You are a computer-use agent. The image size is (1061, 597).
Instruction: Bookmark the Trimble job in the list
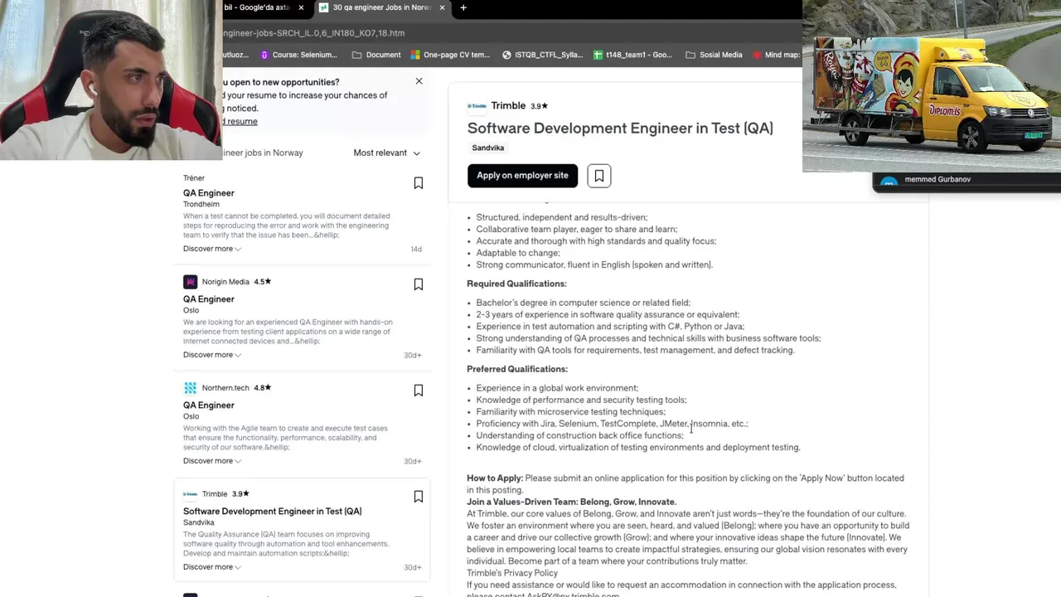coord(419,497)
